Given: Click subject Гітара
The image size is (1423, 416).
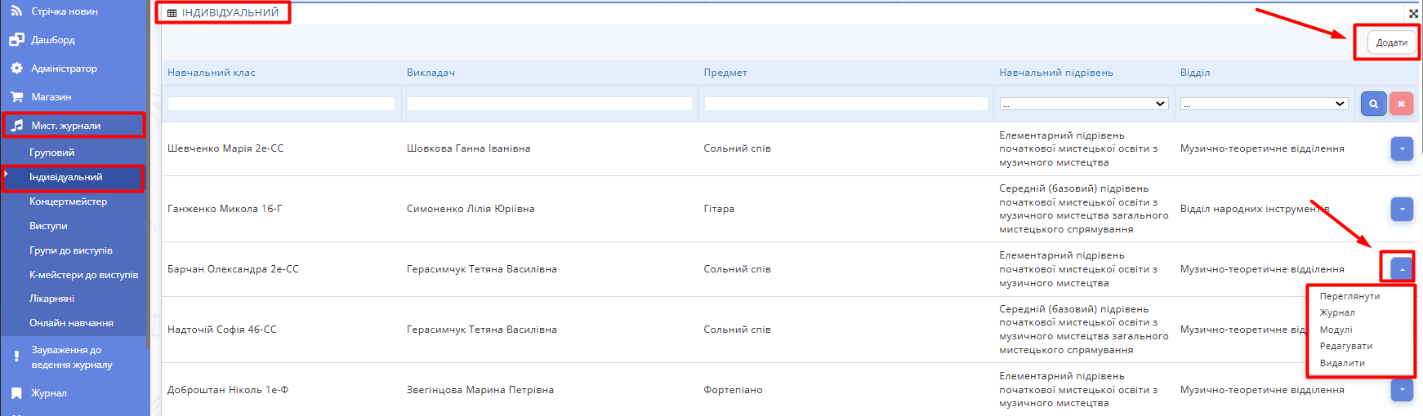Looking at the screenshot, I should pos(719,209).
